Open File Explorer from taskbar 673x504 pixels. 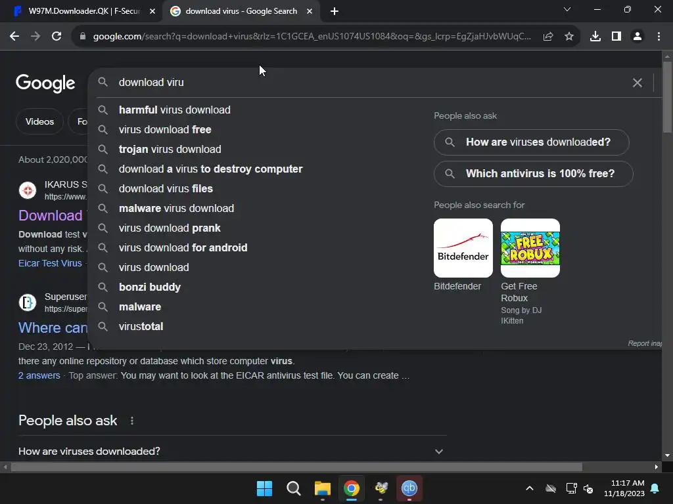[x=322, y=488]
